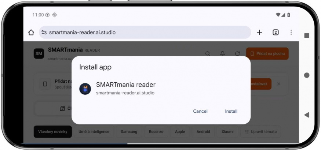
Task: Tap the Wi-Fi icon in the status bar
Action: tap(278, 15)
